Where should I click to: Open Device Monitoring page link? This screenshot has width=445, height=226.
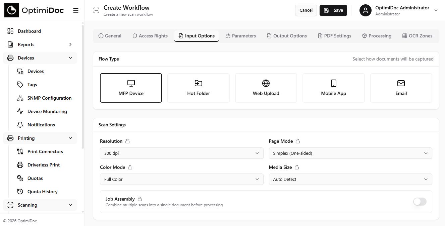click(47, 111)
